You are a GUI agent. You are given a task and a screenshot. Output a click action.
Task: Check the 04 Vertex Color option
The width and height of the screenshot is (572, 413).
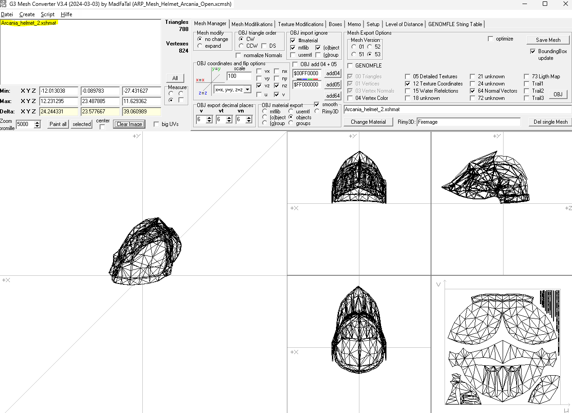point(350,98)
